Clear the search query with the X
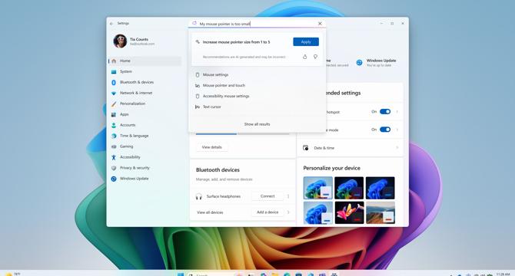Image resolution: width=515 pixels, height=276 pixels. pyautogui.click(x=320, y=24)
